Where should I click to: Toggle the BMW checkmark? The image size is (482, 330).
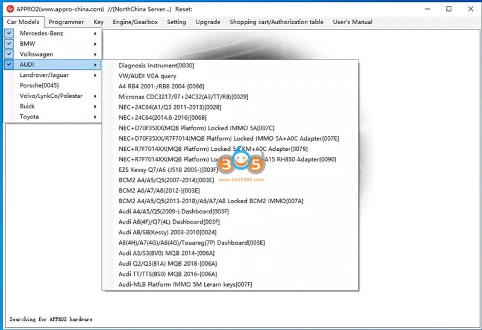pos(9,43)
